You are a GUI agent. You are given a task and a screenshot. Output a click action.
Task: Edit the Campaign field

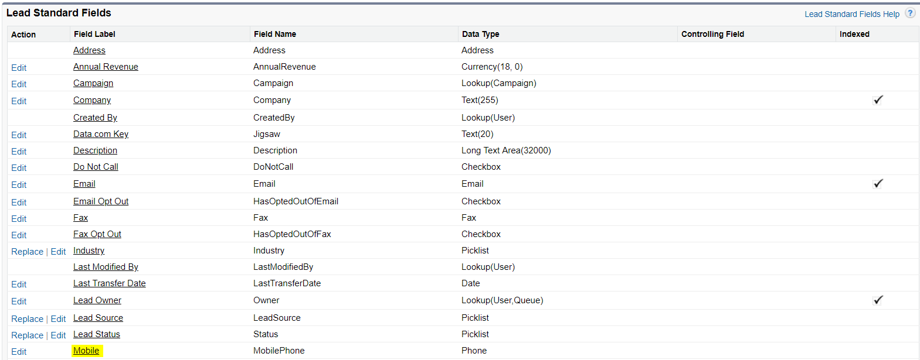click(x=19, y=84)
